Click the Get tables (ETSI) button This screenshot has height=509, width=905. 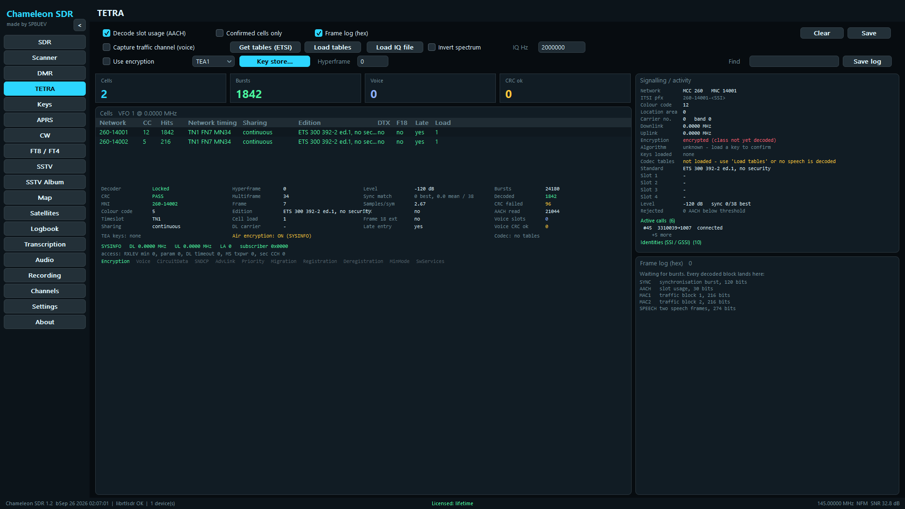(x=265, y=47)
